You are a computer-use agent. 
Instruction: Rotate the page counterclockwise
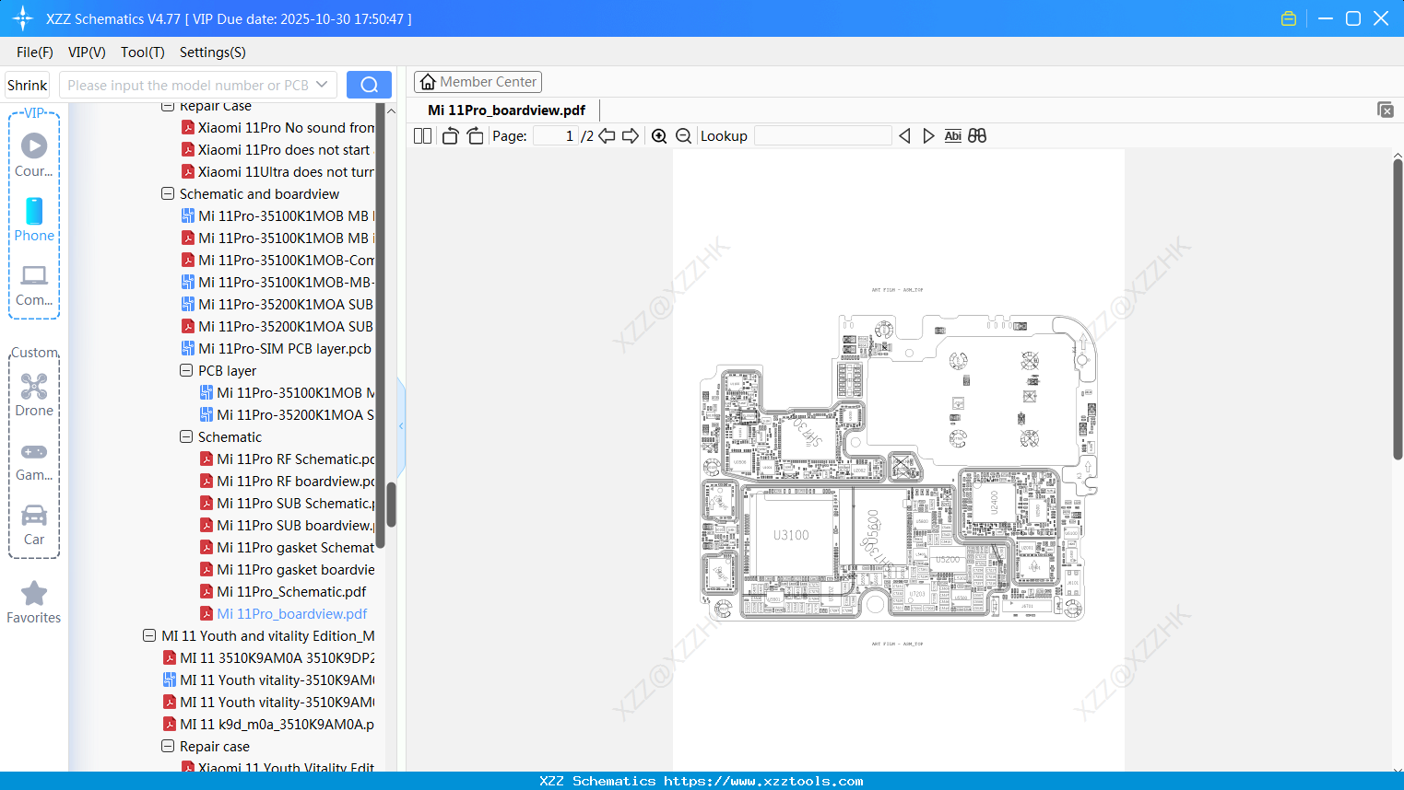(x=450, y=136)
